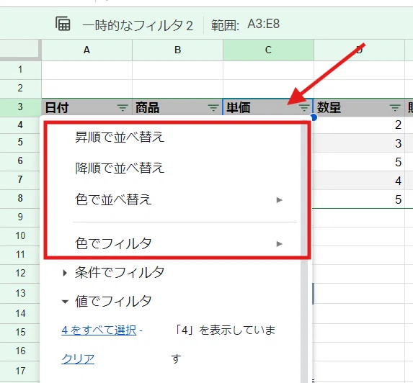Screen dimensions: 413x383
Task: Select column A header
Action: click(86, 50)
